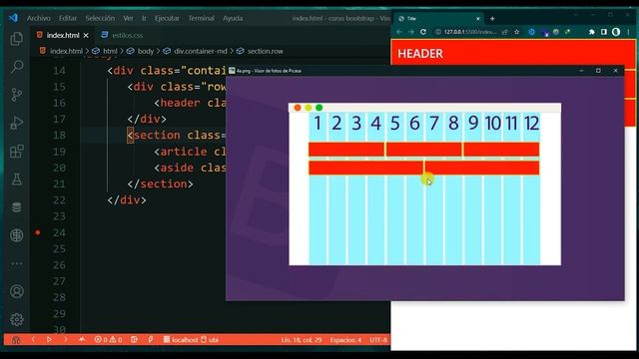Close the Title tab in Chrome

478,18
